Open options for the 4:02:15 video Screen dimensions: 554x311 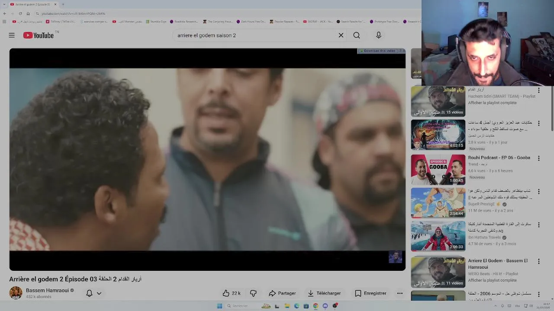click(539, 124)
